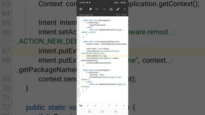Tap 'Stopping logger by user' string
This screenshot has height=115, width=205.
tap(111, 77)
